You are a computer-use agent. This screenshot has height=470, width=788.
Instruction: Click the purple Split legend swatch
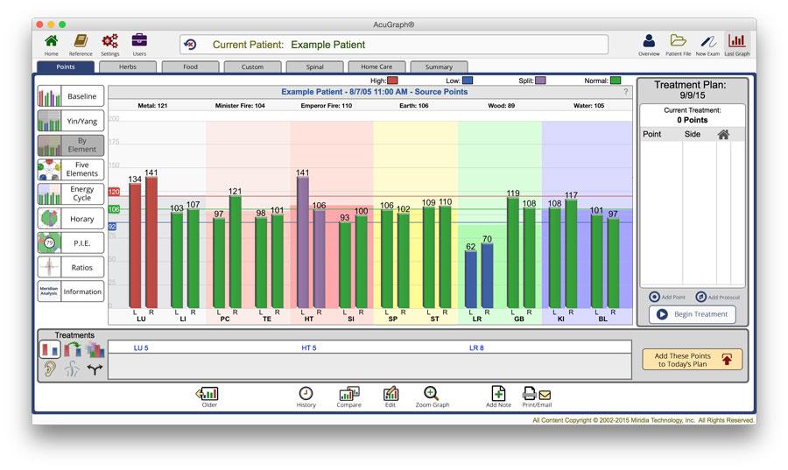coord(540,81)
